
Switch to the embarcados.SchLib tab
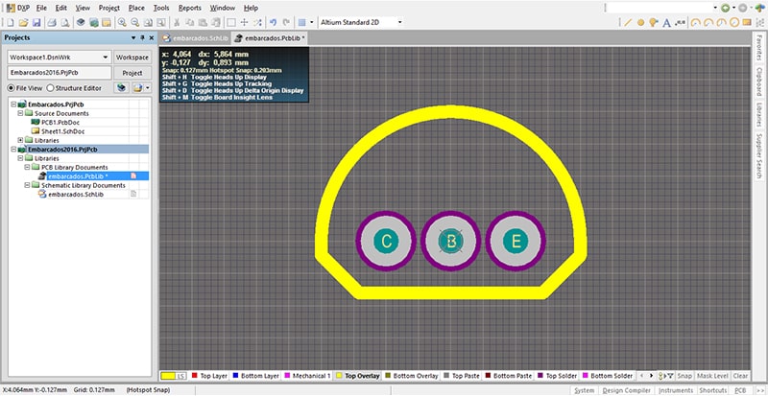click(x=194, y=37)
